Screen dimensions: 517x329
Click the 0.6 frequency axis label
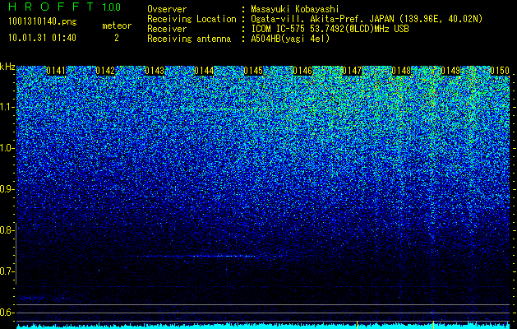pos(7,313)
